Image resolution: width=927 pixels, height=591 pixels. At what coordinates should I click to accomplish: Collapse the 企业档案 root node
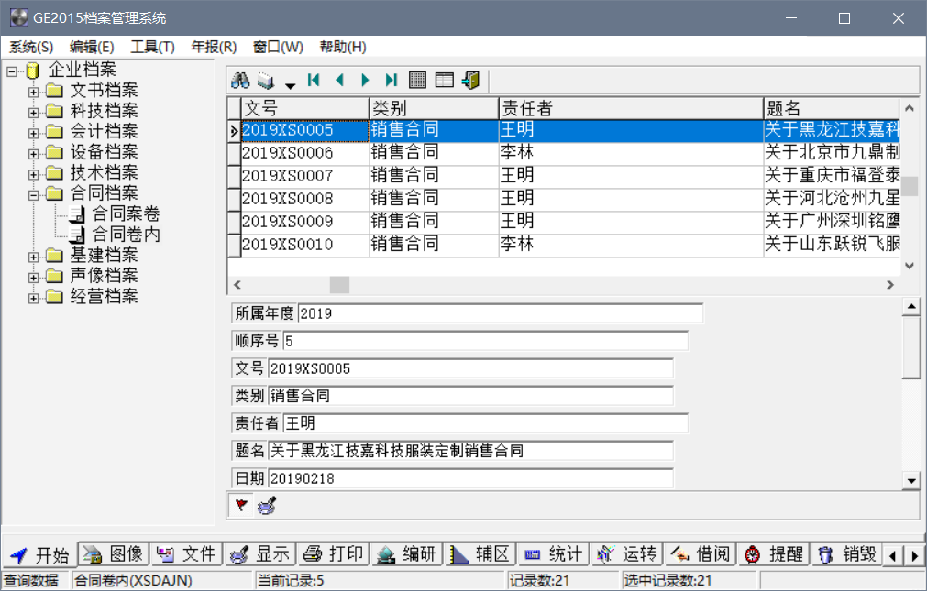tap(12, 71)
